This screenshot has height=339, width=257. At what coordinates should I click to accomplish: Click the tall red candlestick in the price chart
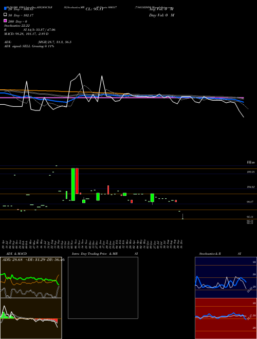(77, 181)
